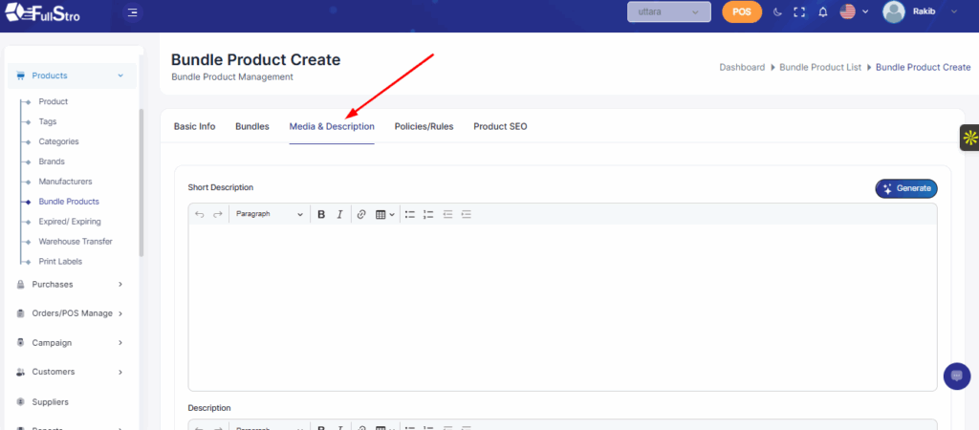The width and height of the screenshot is (979, 430).
Task: Open the language flag dropdown
Action: pyautogui.click(x=854, y=12)
